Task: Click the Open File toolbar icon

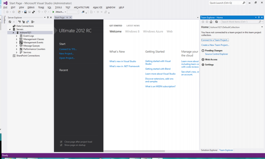Action: click(x=25, y=12)
